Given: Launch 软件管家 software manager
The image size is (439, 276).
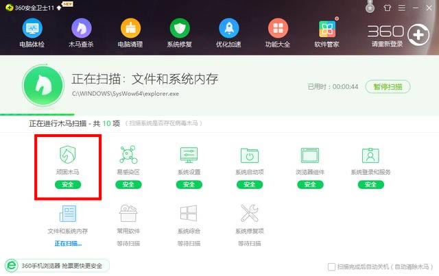Looking at the screenshot, I should point(327,34).
